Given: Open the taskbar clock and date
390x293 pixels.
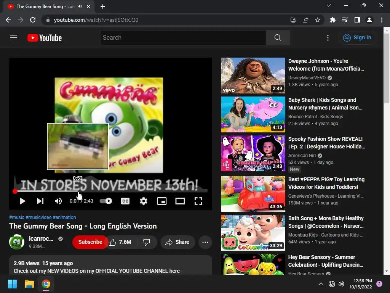Looking at the screenshot, I should pyautogui.click(x=361, y=284).
